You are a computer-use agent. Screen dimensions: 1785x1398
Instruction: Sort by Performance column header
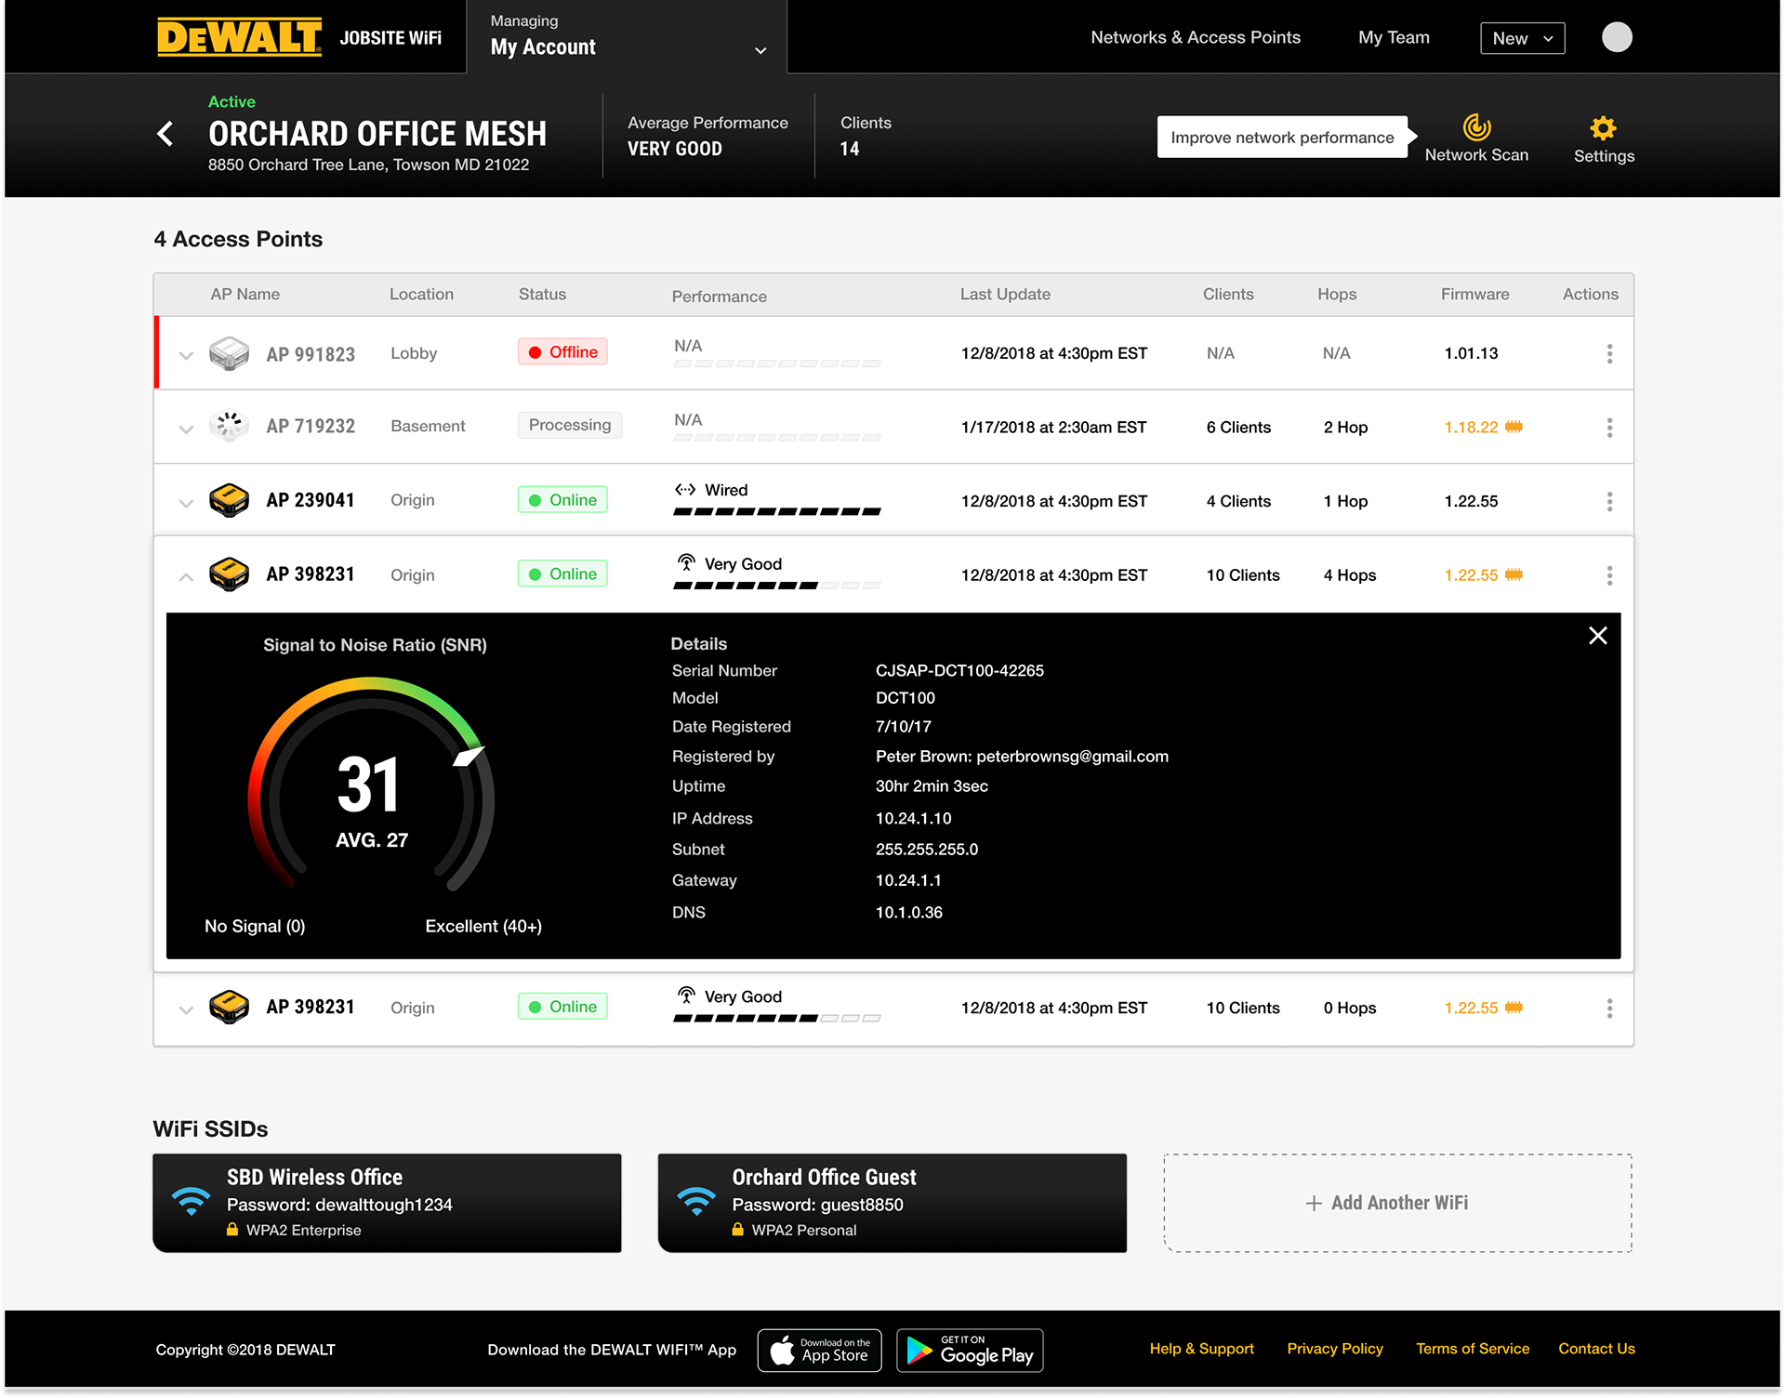719,297
